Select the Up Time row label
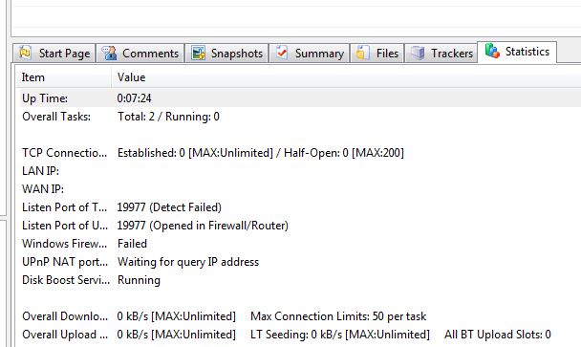The height and width of the screenshot is (347, 581). click(x=45, y=98)
